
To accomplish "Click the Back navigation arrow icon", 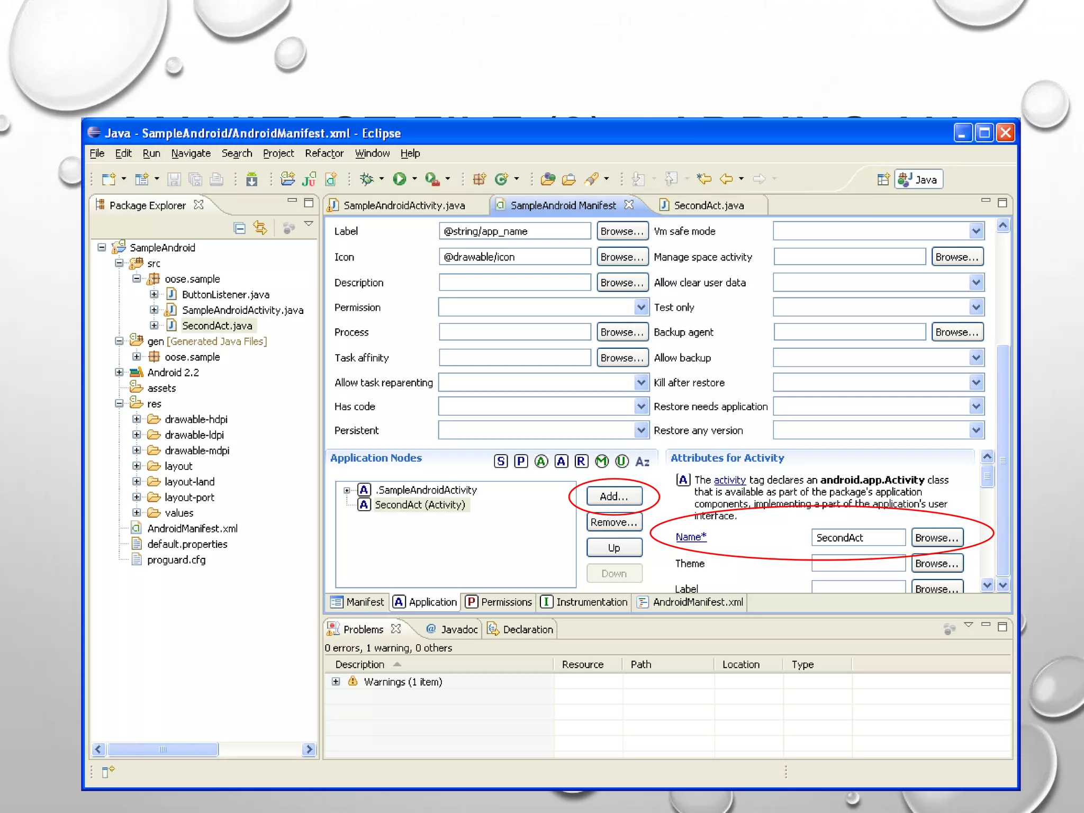I will click(x=726, y=179).
